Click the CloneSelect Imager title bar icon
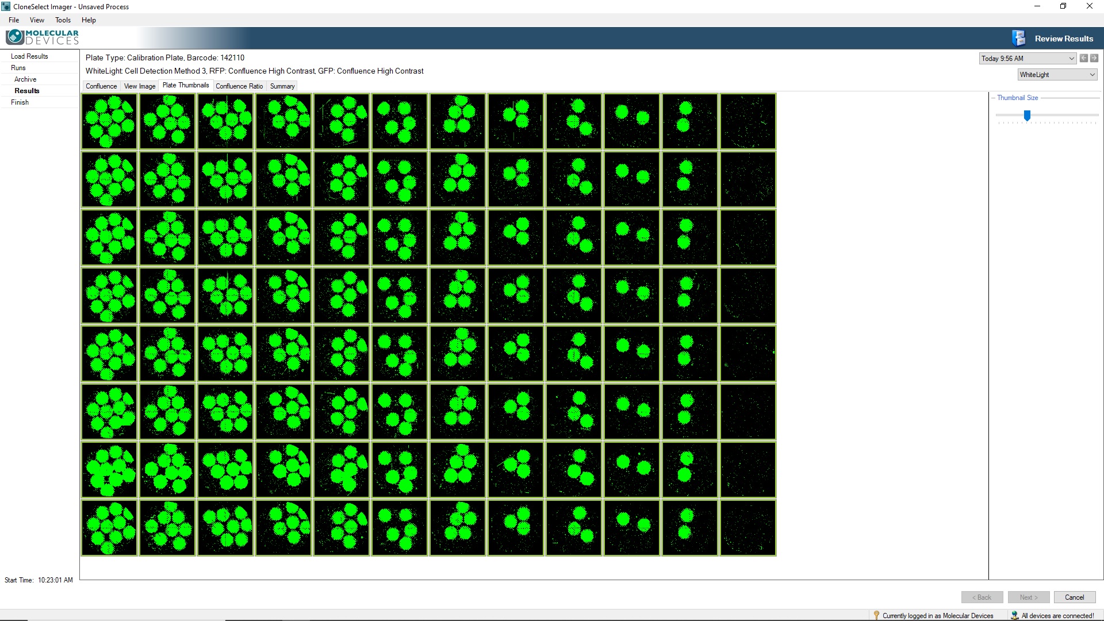The image size is (1104, 621). point(6,6)
